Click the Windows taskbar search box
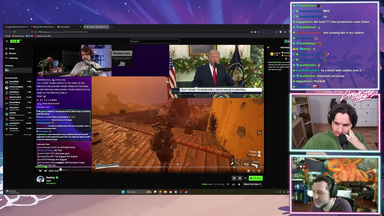Viewport: 384px width, 216px height. tap(139, 192)
